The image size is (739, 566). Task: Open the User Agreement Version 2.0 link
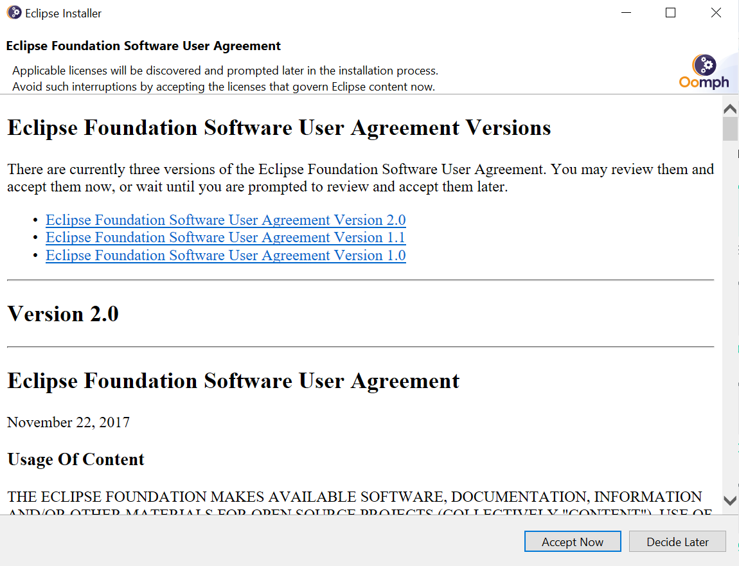click(x=226, y=220)
